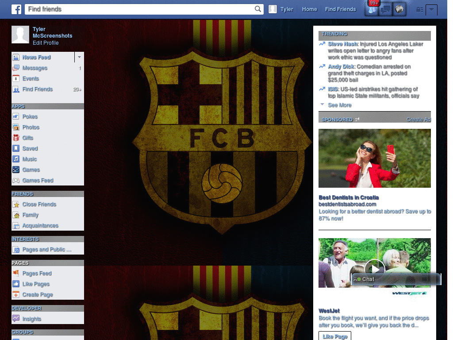Click the Games app icon

(16, 170)
